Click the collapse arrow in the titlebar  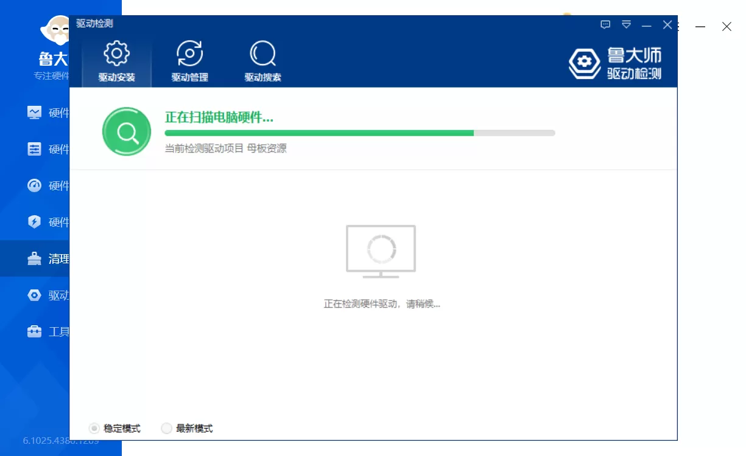point(627,25)
